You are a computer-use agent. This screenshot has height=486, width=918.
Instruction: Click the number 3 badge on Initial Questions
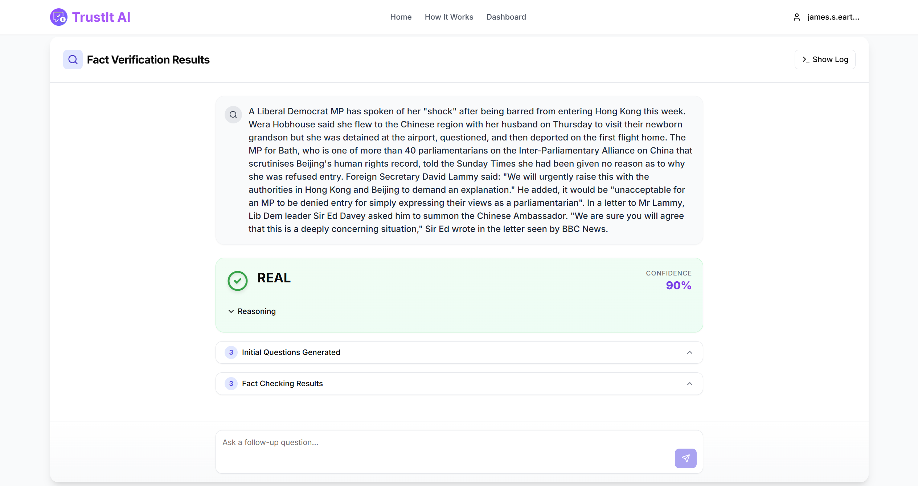click(x=231, y=352)
